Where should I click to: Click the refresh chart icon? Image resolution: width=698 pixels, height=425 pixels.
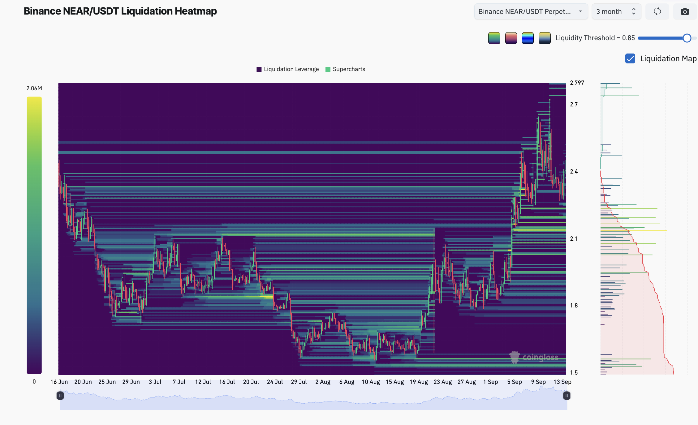coord(657,11)
